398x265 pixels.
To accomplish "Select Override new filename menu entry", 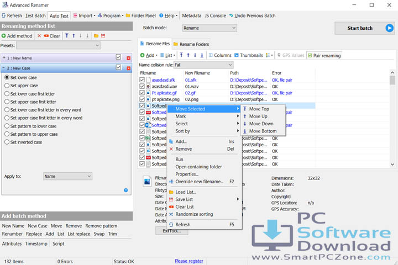I will [205, 182].
